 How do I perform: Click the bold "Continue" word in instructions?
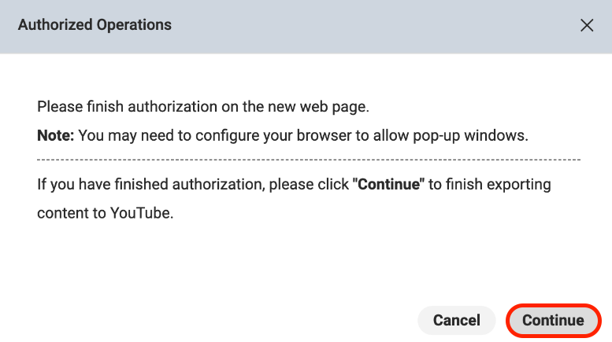pos(389,185)
